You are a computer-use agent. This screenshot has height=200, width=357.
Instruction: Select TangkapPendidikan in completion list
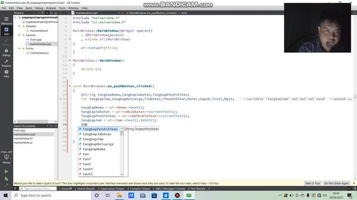pos(99,129)
